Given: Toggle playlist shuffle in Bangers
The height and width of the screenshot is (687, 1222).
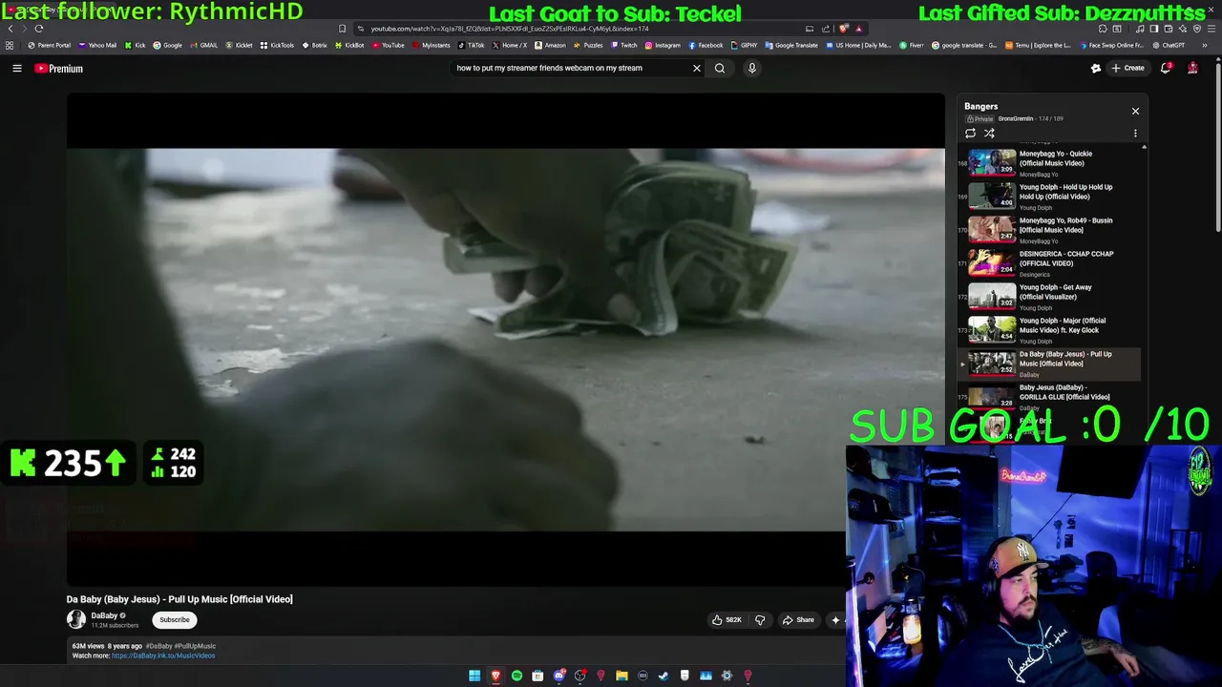Looking at the screenshot, I should tap(989, 134).
